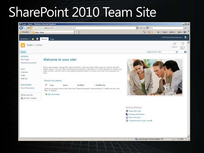Click the IE Home toolbar icon

[x=144, y=32]
